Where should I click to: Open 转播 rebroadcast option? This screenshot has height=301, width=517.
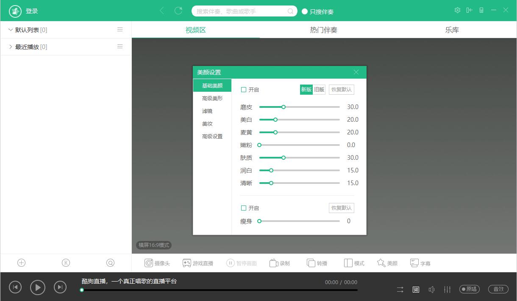tap(317, 263)
